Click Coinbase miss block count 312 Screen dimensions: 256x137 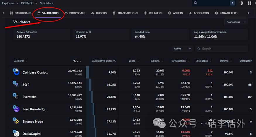(210, 71)
